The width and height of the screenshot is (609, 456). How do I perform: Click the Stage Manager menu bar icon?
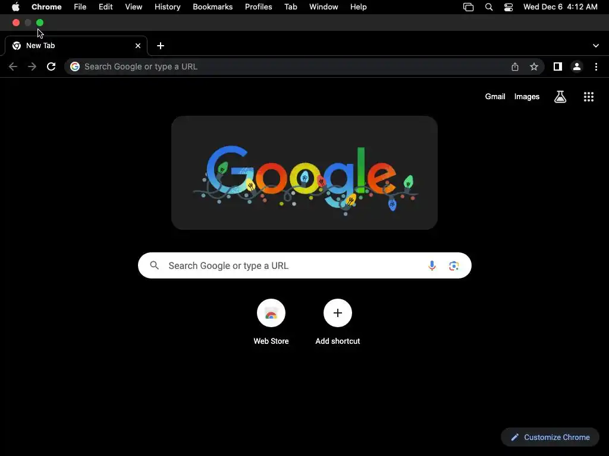click(x=469, y=7)
